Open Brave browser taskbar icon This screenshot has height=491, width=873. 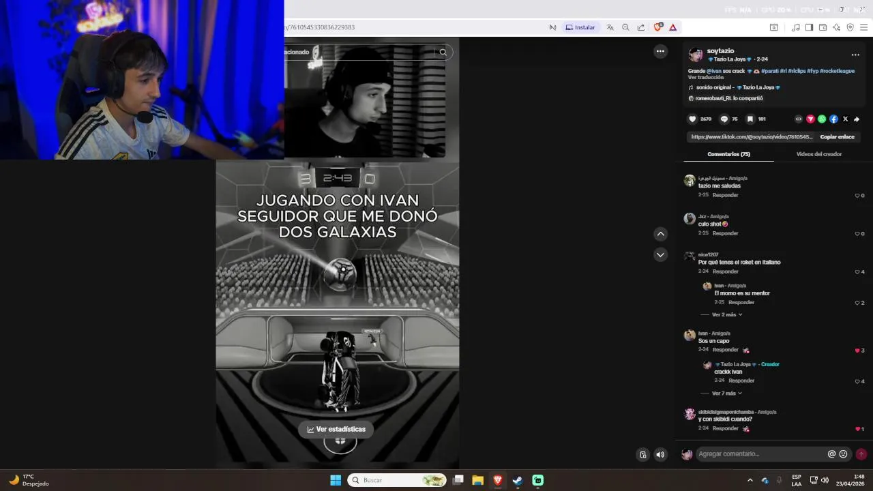click(x=498, y=480)
